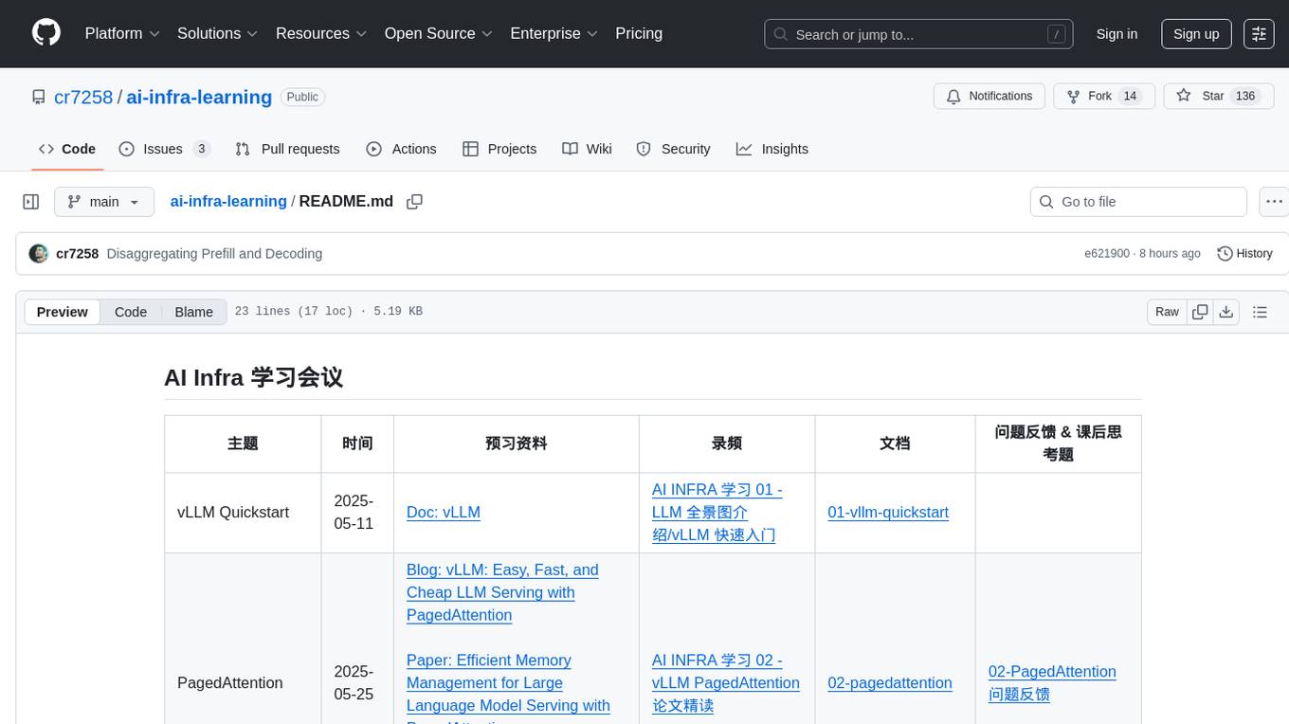Open the README outline list icon
This screenshot has width=1289, height=724.
(x=1260, y=312)
